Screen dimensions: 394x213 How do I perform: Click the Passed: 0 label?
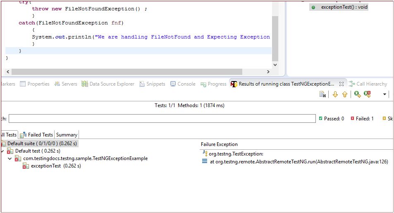pyautogui.click(x=334, y=118)
